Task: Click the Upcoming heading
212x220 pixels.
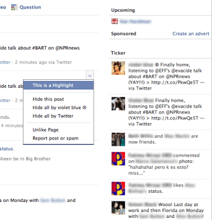Action: pos(123,10)
